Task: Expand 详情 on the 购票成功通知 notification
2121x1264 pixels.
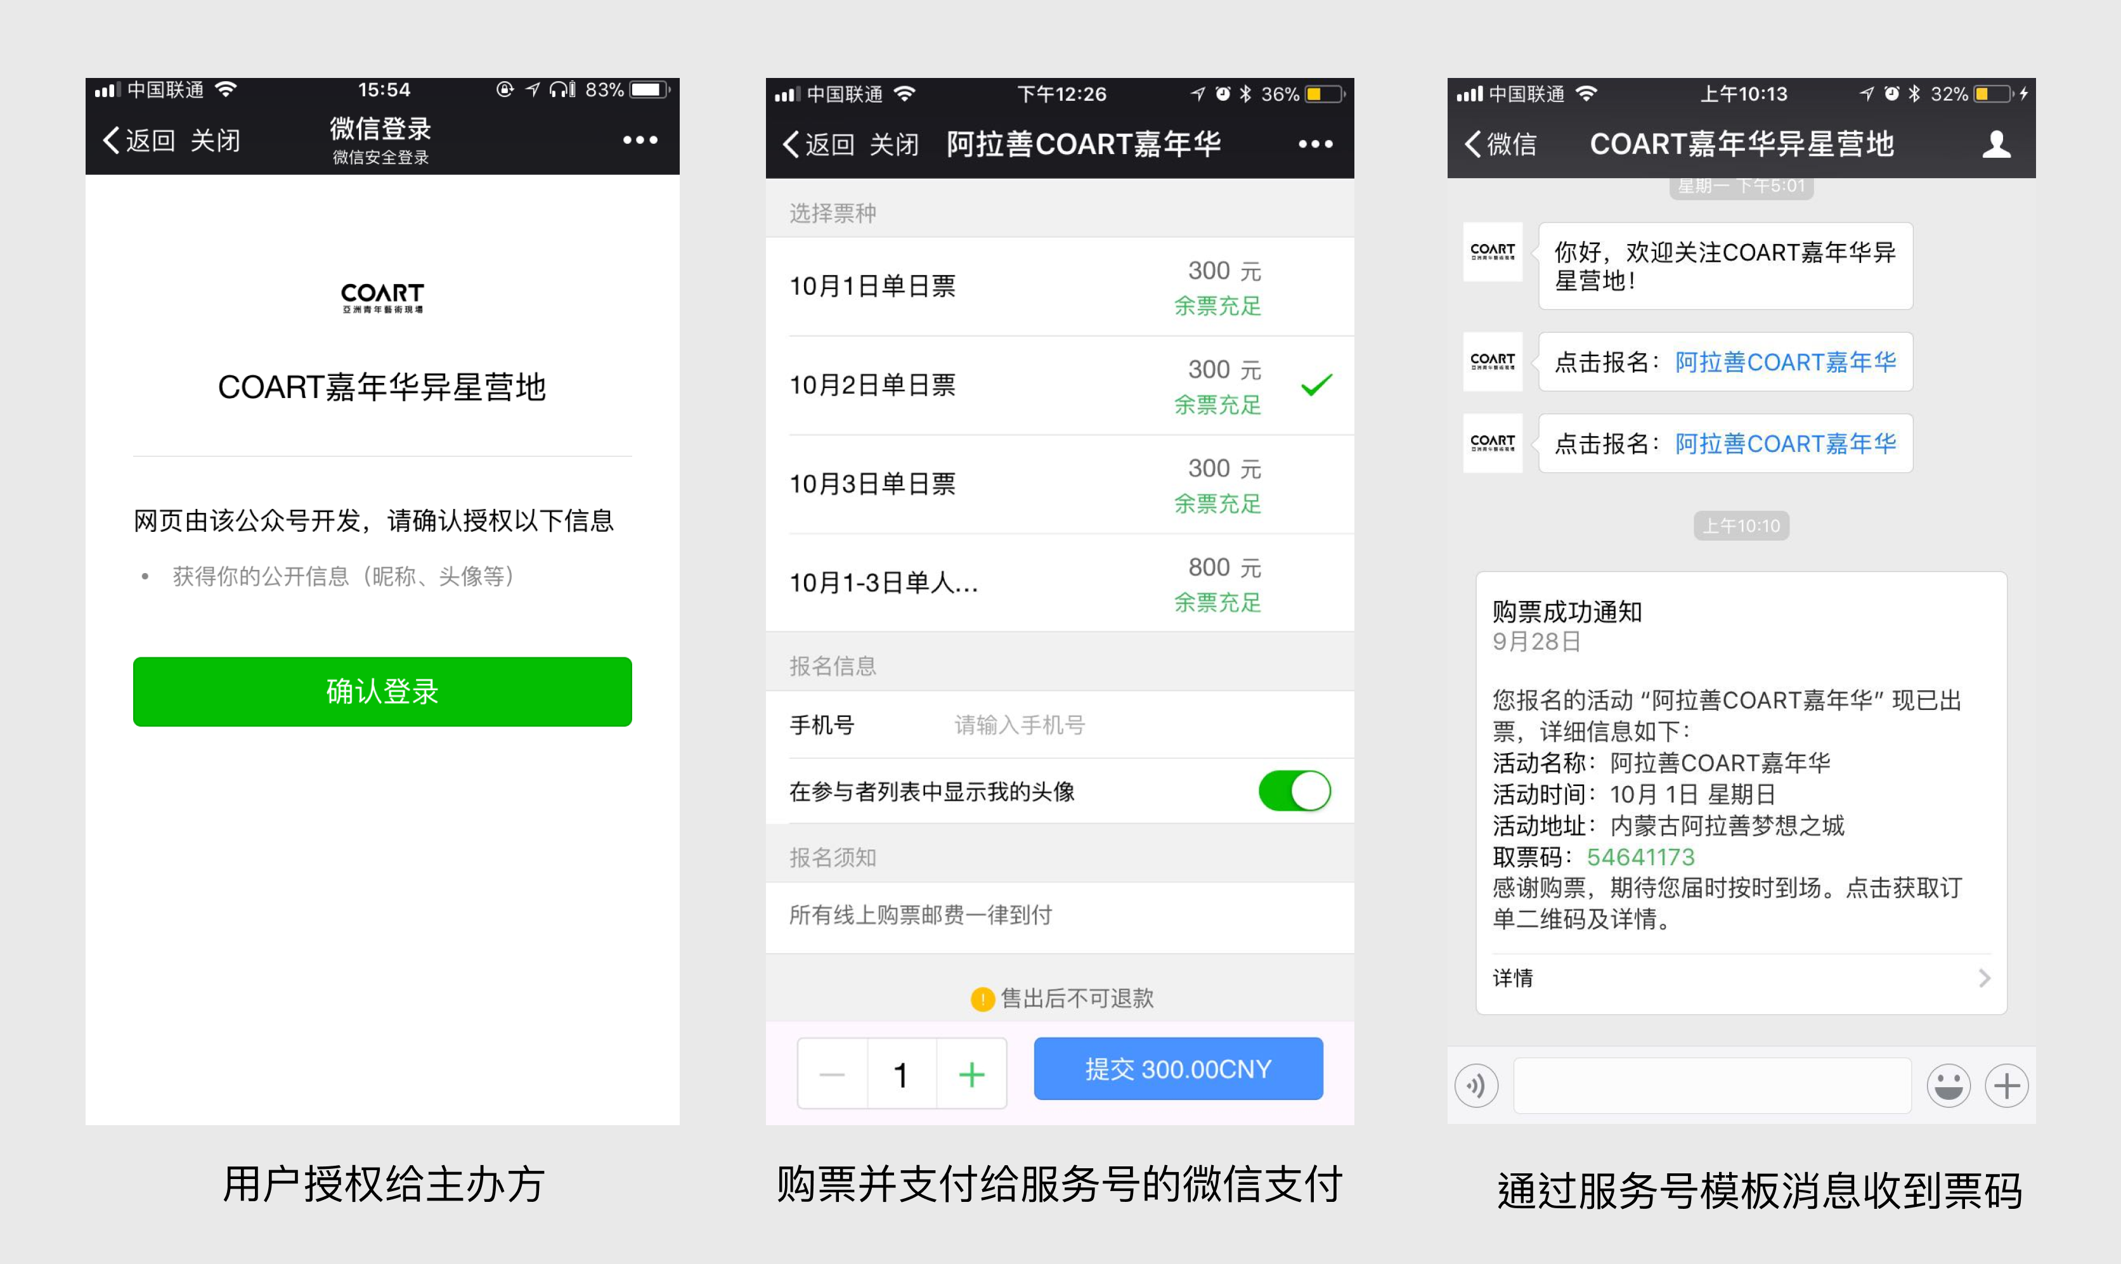Action: 1512,978
